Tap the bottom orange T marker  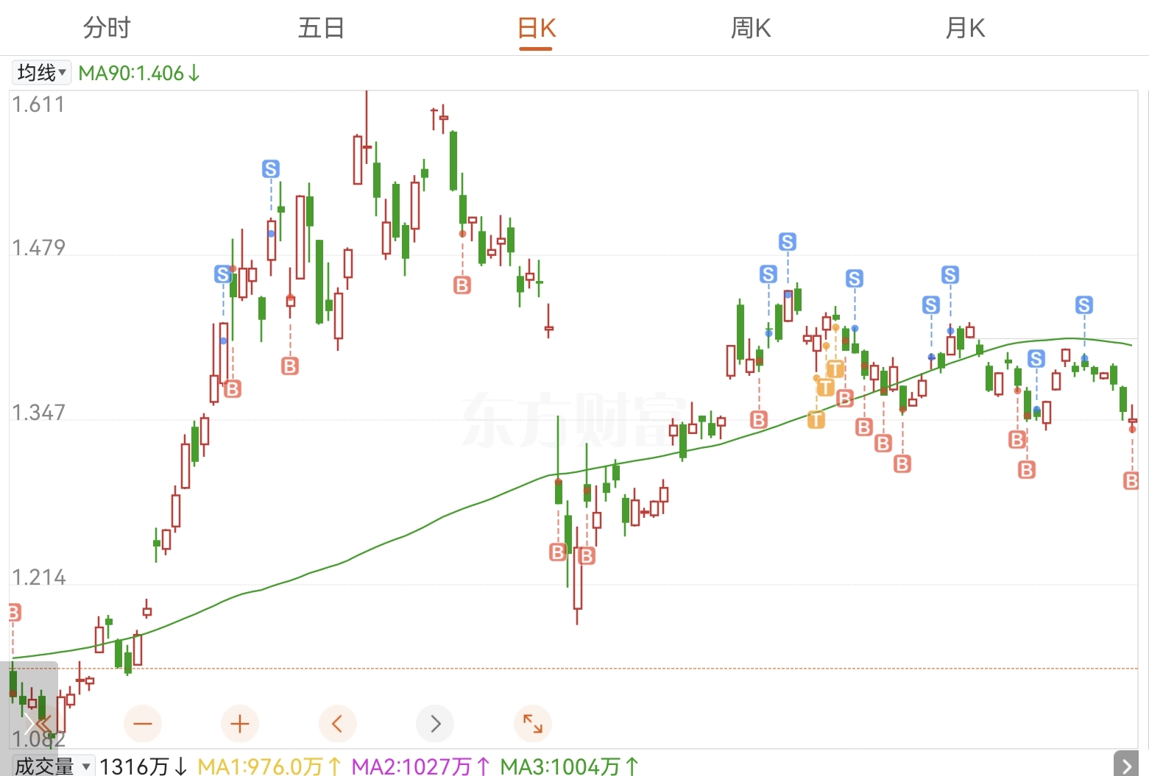[x=816, y=420]
